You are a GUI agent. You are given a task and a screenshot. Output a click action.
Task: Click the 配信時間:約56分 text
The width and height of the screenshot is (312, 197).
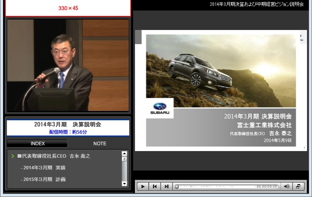point(68,132)
